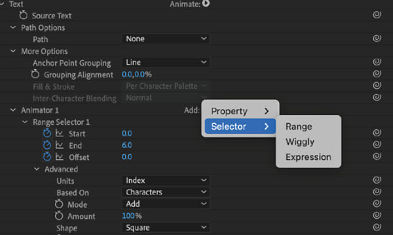
Task: Click the Amount value 100%
Action: pos(132,216)
